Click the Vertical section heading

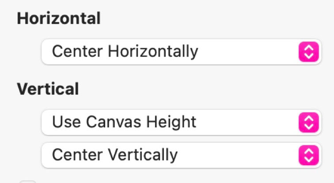[48, 89]
